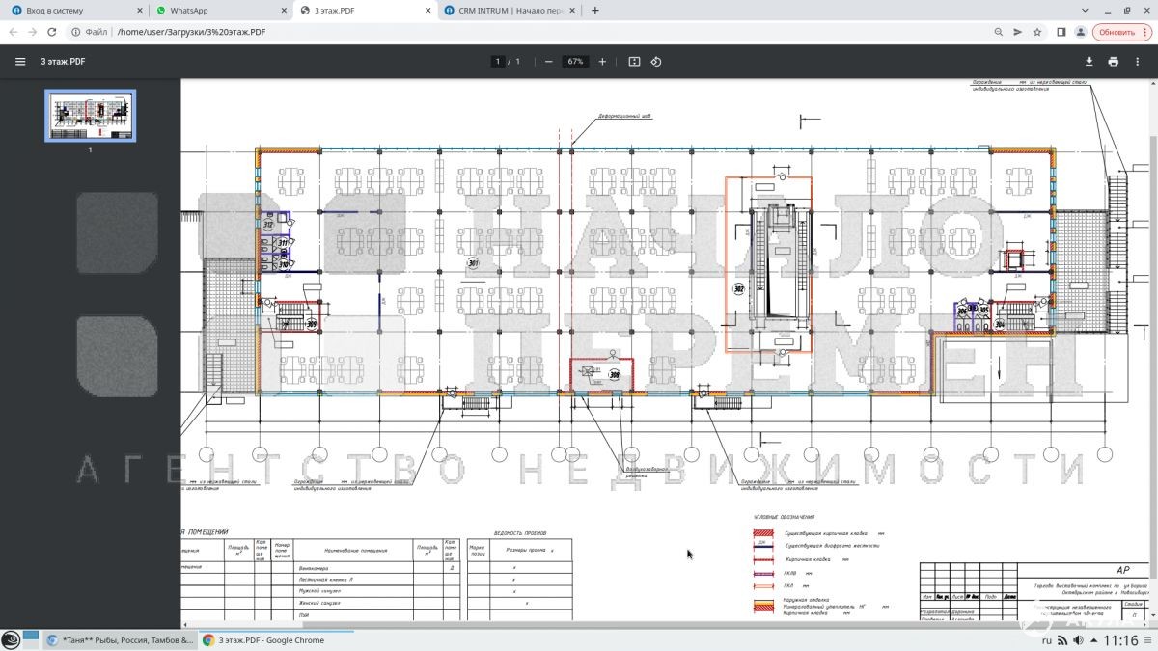Download the PDF file
The height and width of the screenshot is (651, 1158).
click(1089, 61)
